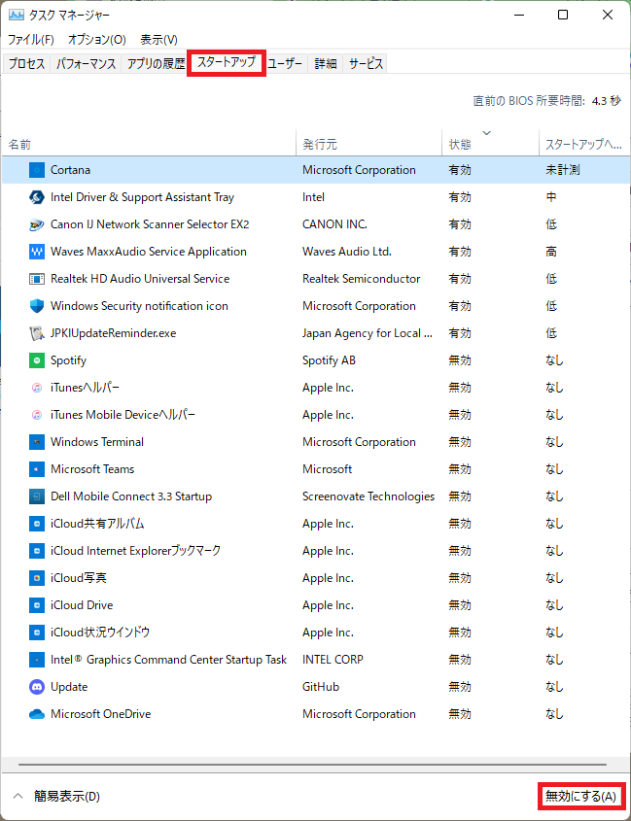The height and width of the screenshot is (821, 631).
Task: Click the 無効にする(A) button
Action: [580, 797]
